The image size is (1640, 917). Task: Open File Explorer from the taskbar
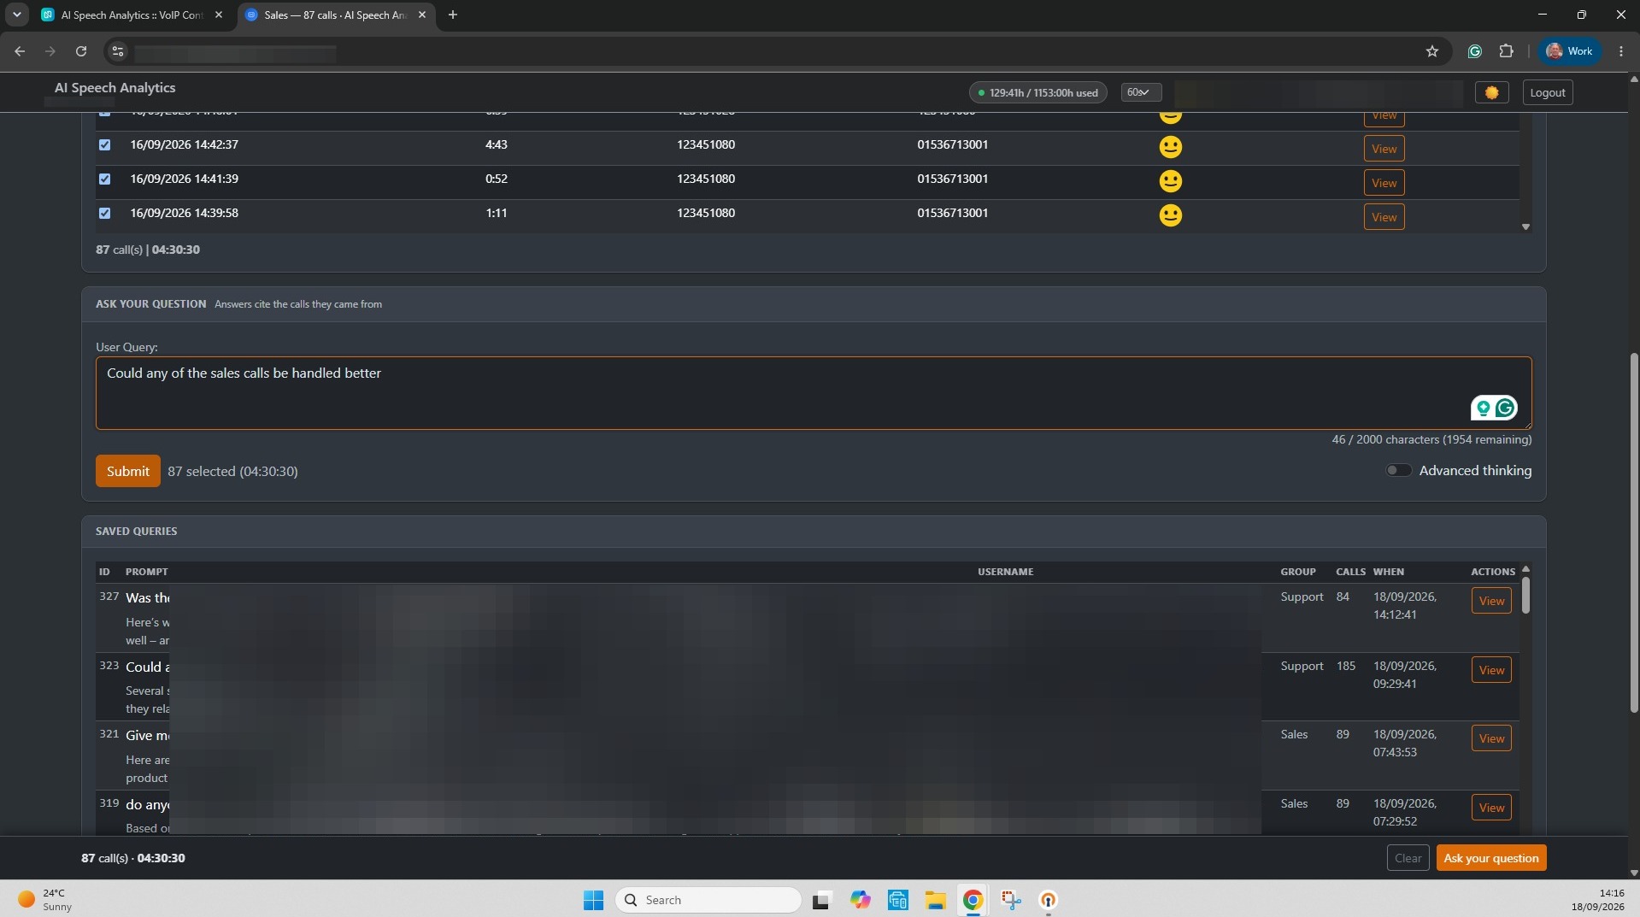point(935,900)
